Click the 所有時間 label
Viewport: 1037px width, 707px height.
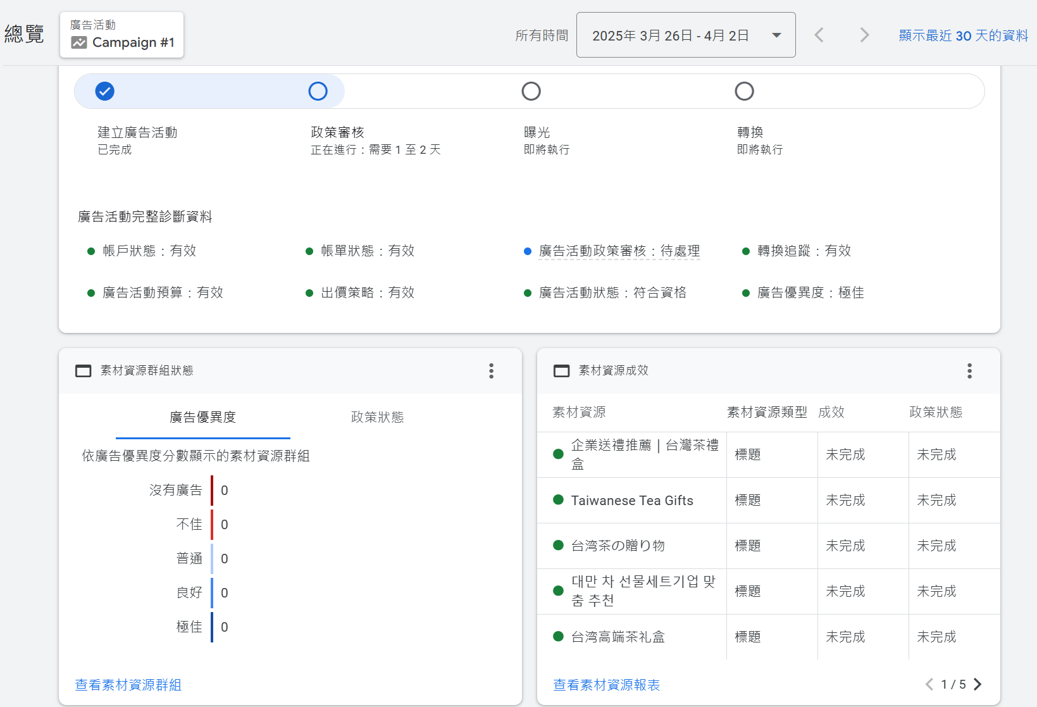tap(542, 35)
